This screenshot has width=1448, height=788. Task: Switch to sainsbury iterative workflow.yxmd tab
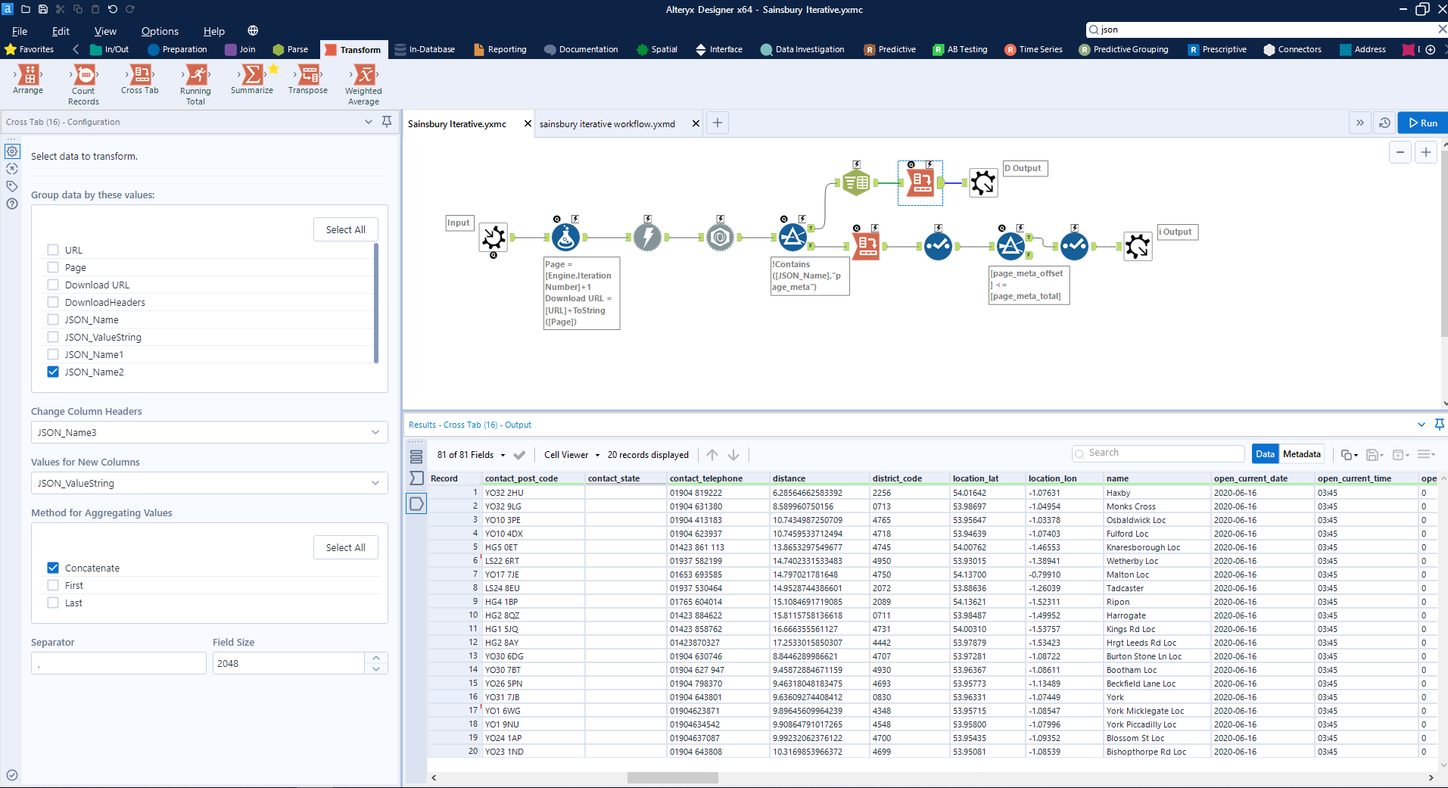pos(607,123)
